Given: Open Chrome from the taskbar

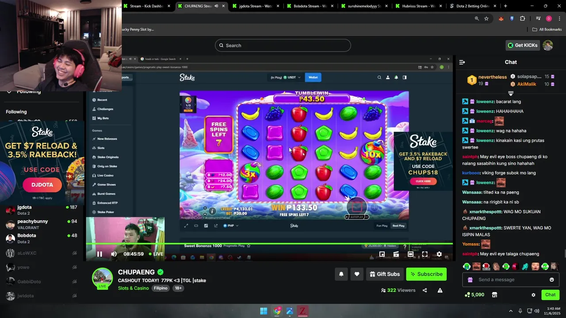Looking at the screenshot, I should (x=277, y=311).
